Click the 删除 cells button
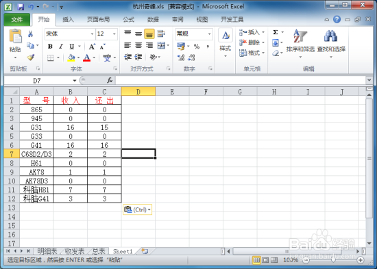The width and height of the screenshot is (377, 269). click(252, 42)
